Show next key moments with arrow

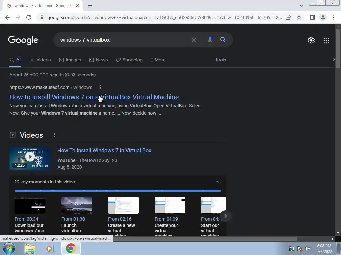225,216
